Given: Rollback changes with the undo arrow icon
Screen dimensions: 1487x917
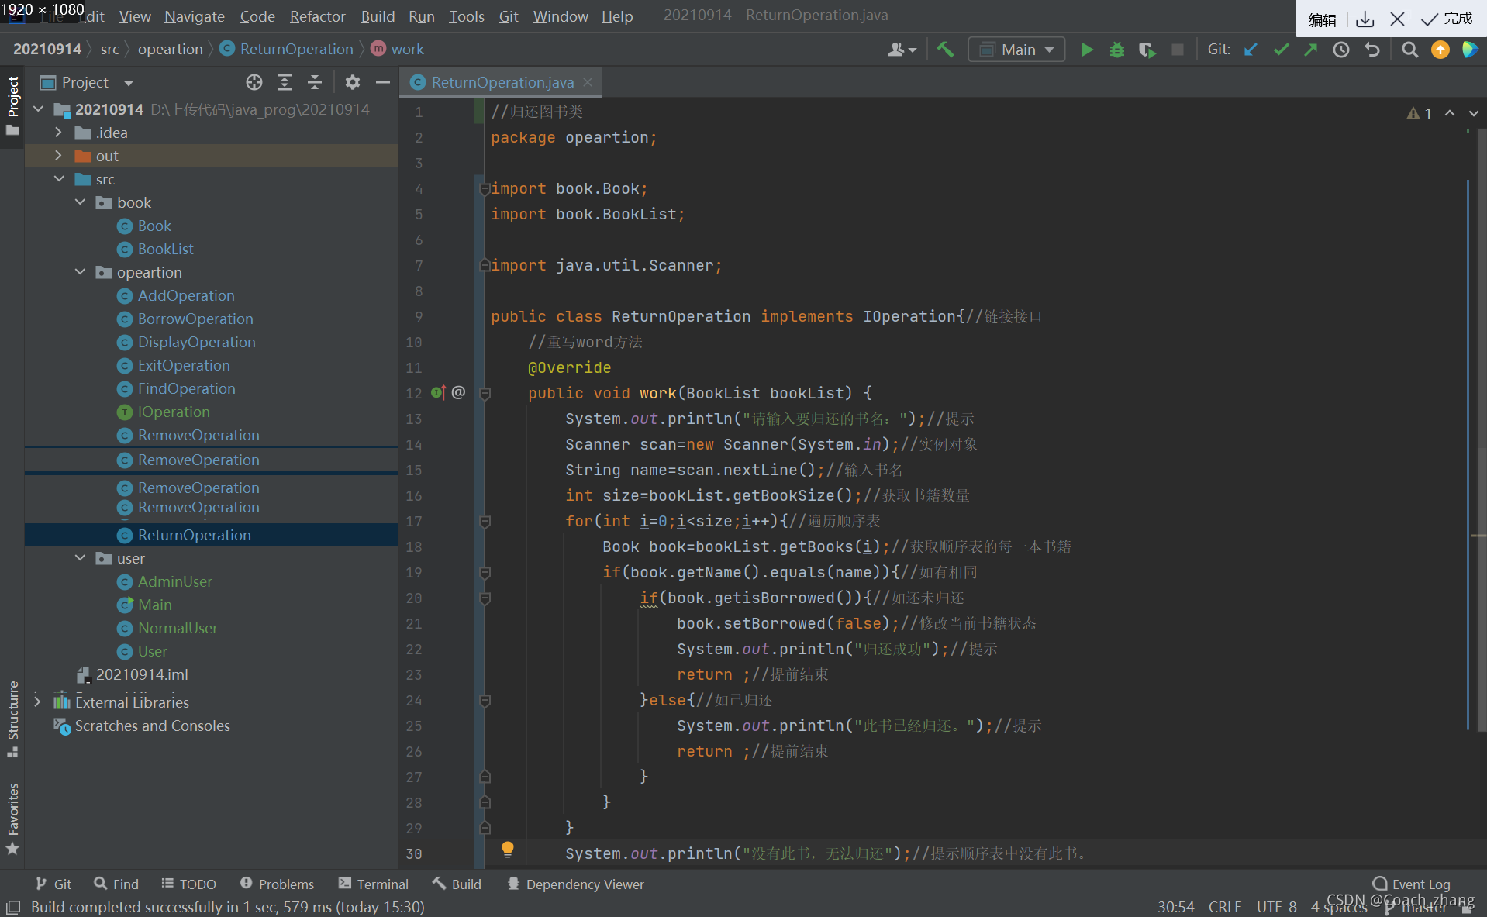Looking at the screenshot, I should [x=1372, y=50].
